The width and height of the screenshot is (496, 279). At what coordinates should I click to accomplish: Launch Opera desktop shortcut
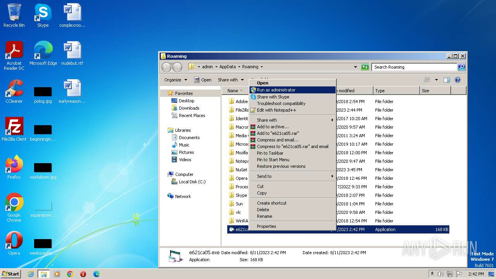14,243
